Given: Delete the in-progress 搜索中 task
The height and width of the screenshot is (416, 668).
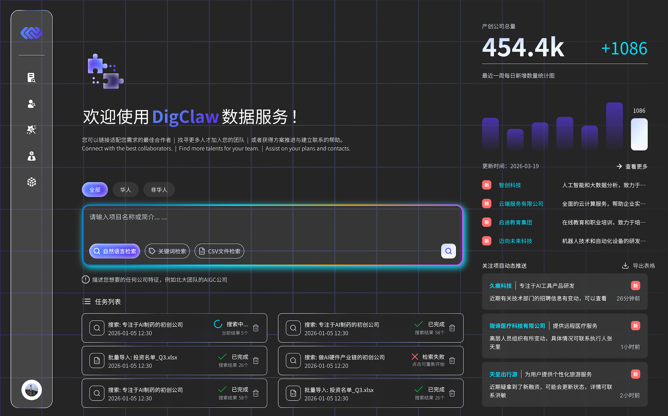Looking at the screenshot, I should tap(256, 328).
